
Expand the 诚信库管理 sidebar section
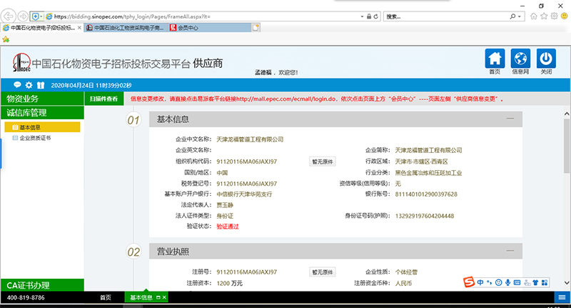pos(42,113)
